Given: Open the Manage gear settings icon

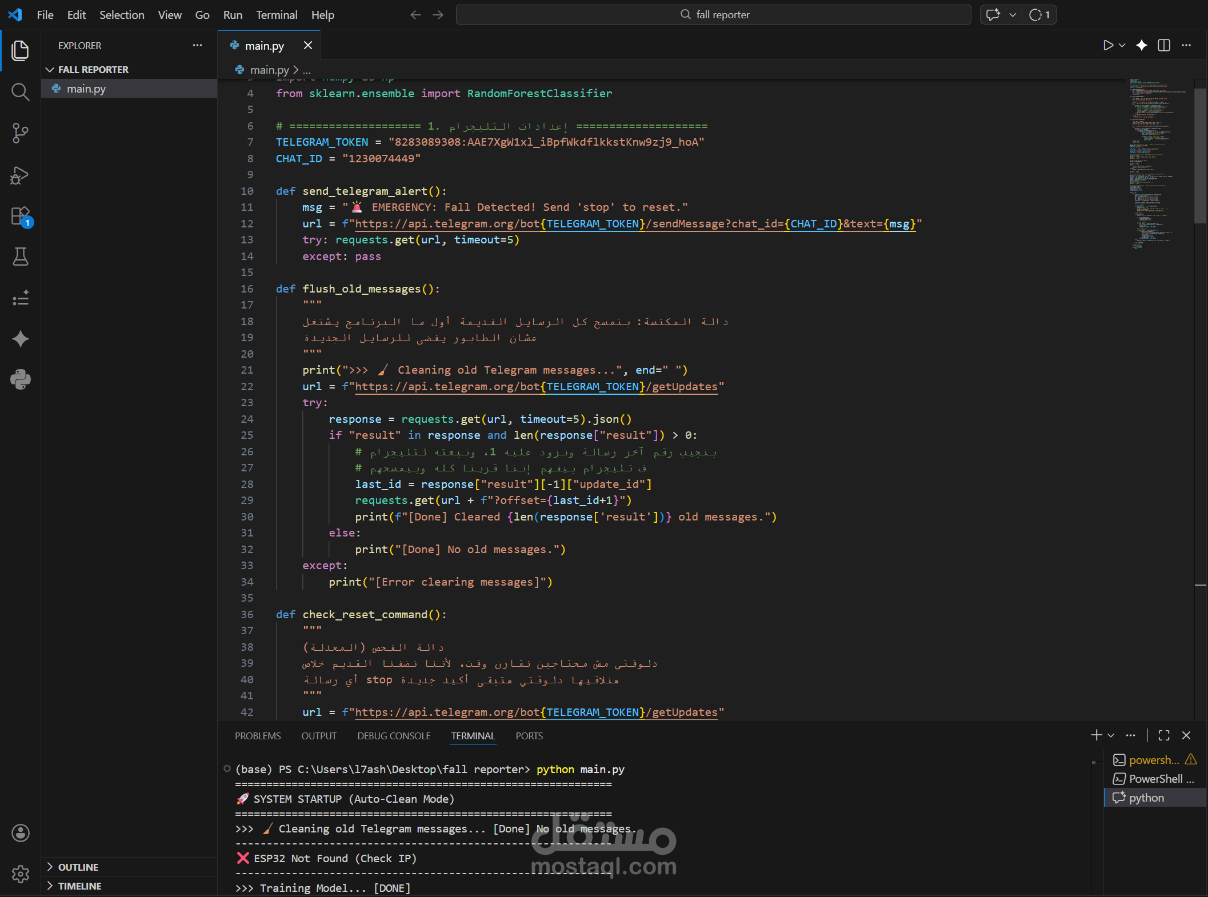Looking at the screenshot, I should coord(20,874).
